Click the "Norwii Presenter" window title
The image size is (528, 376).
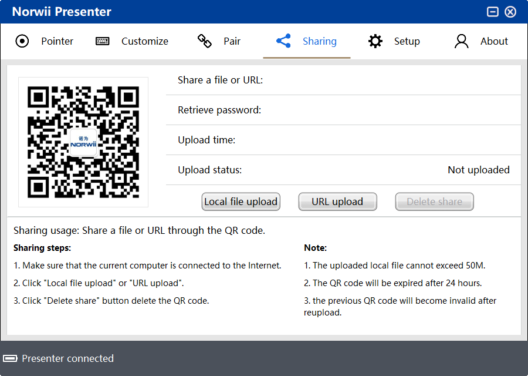pyautogui.click(x=62, y=12)
